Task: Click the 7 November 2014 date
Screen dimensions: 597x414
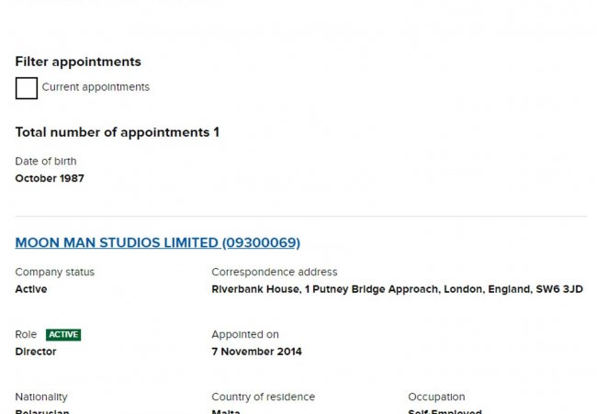Action: pos(256,352)
